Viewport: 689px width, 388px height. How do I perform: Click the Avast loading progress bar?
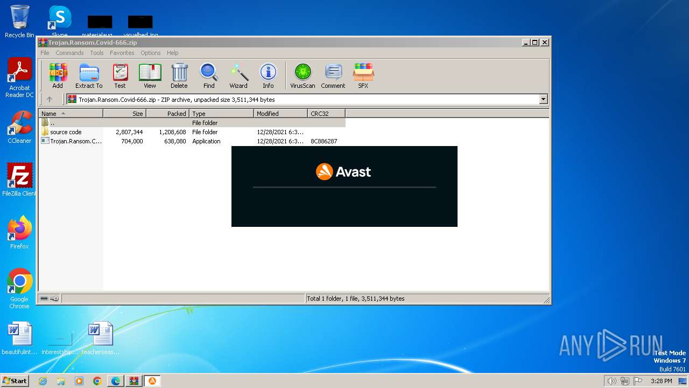(x=344, y=187)
